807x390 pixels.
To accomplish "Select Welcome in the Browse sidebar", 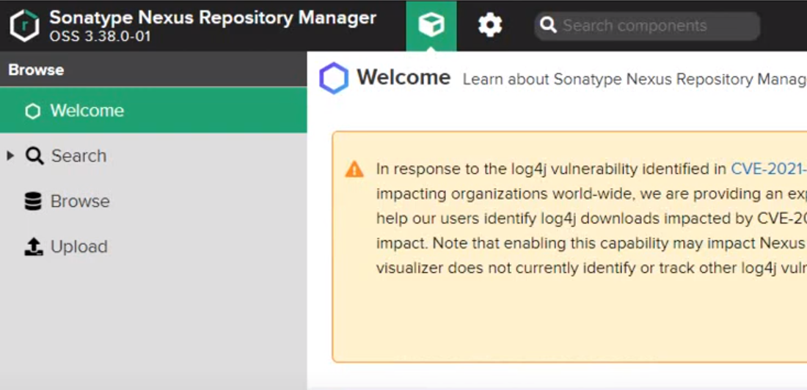I will click(153, 110).
